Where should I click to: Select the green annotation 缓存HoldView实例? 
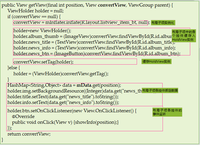pos(156,61)
